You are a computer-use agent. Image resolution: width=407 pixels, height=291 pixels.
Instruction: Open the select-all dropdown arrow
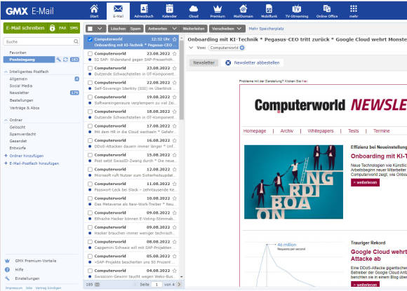click(100, 29)
